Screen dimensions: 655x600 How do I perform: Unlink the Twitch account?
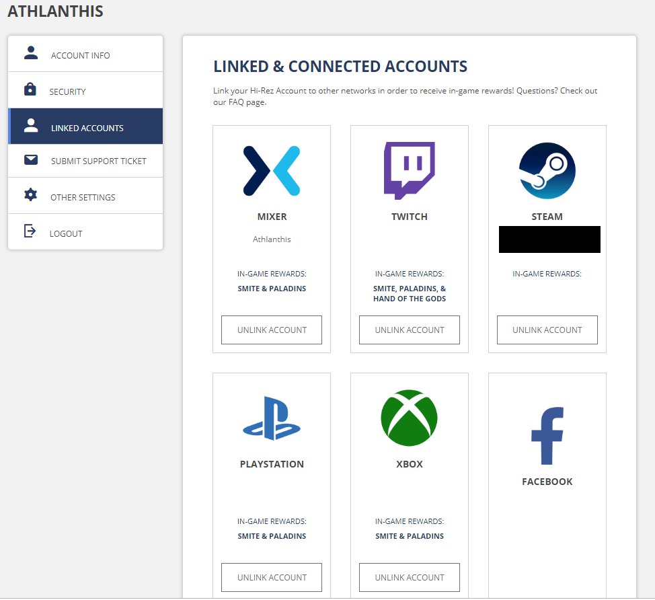point(410,330)
